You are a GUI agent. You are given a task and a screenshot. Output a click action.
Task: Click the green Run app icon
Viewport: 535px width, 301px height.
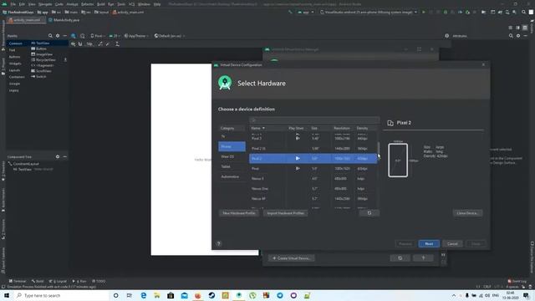[x=424, y=13]
